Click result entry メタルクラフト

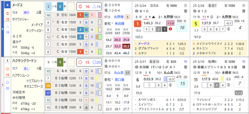click(206, 53)
